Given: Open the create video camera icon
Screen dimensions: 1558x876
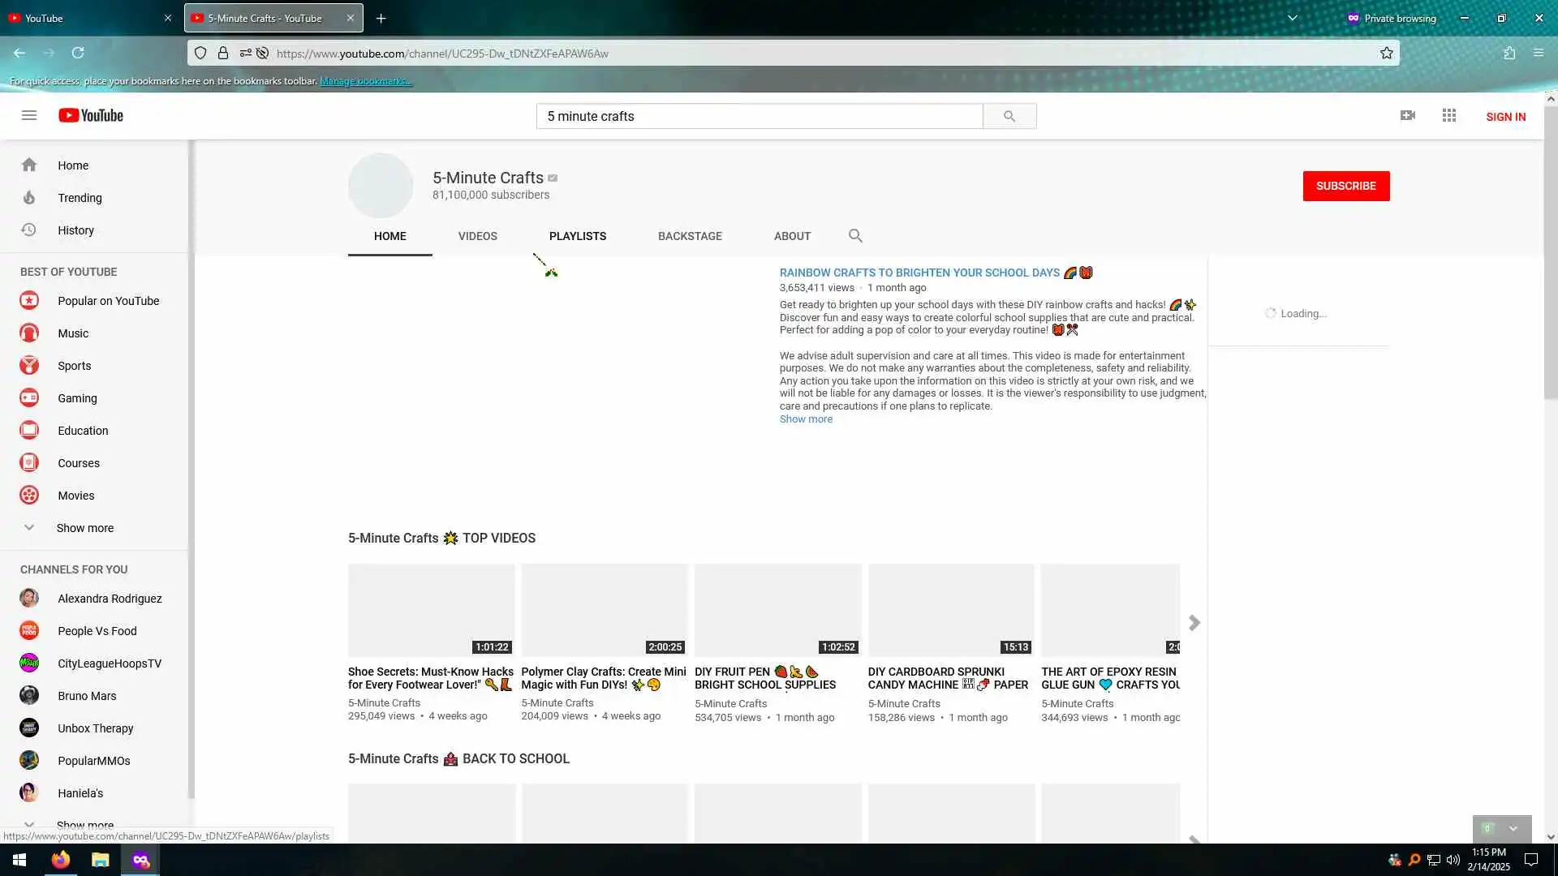Looking at the screenshot, I should point(1408,116).
